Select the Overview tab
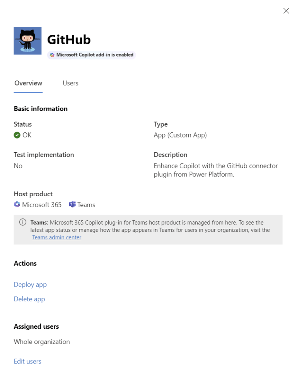 tap(28, 83)
